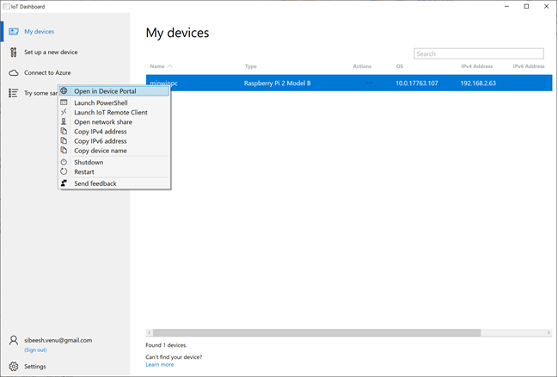The width and height of the screenshot is (558, 377).
Task: Click the scrollbar left arrow
Action: click(150, 332)
